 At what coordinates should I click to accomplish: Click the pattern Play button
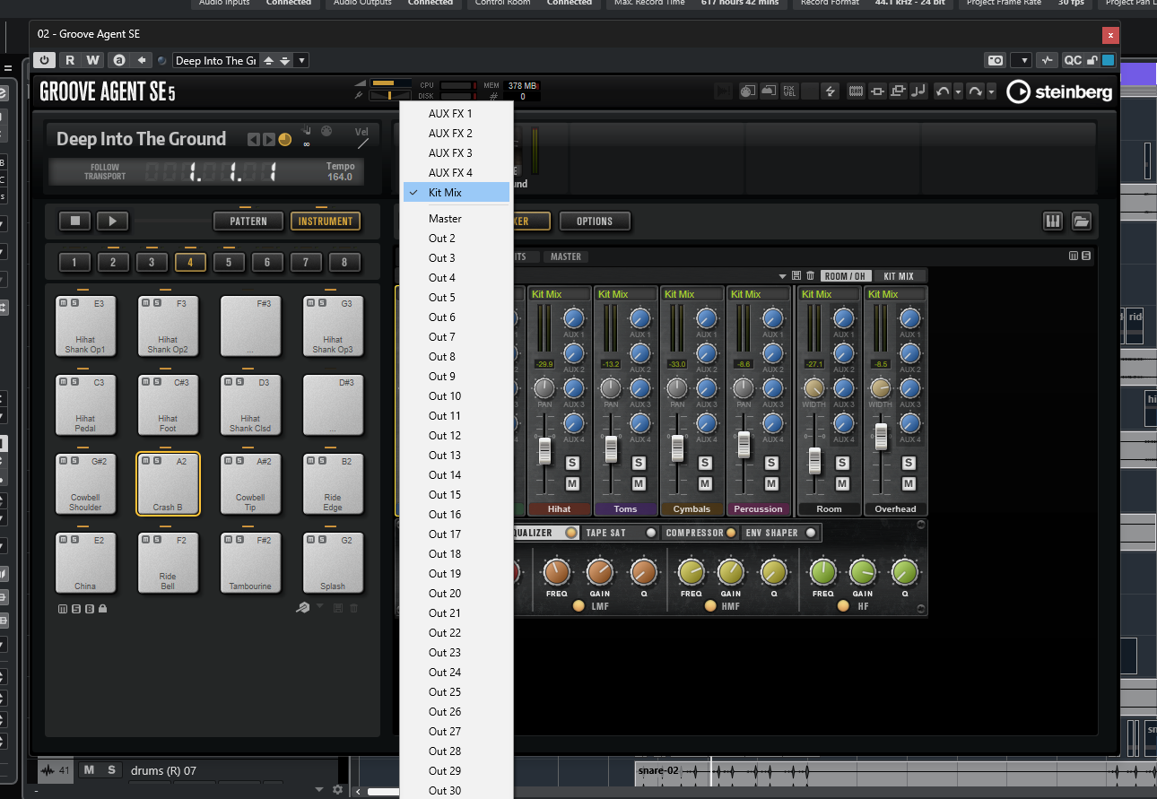click(112, 221)
